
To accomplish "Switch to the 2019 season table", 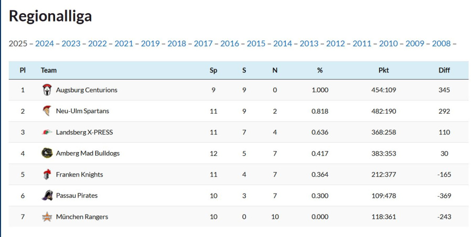I will [x=150, y=44].
